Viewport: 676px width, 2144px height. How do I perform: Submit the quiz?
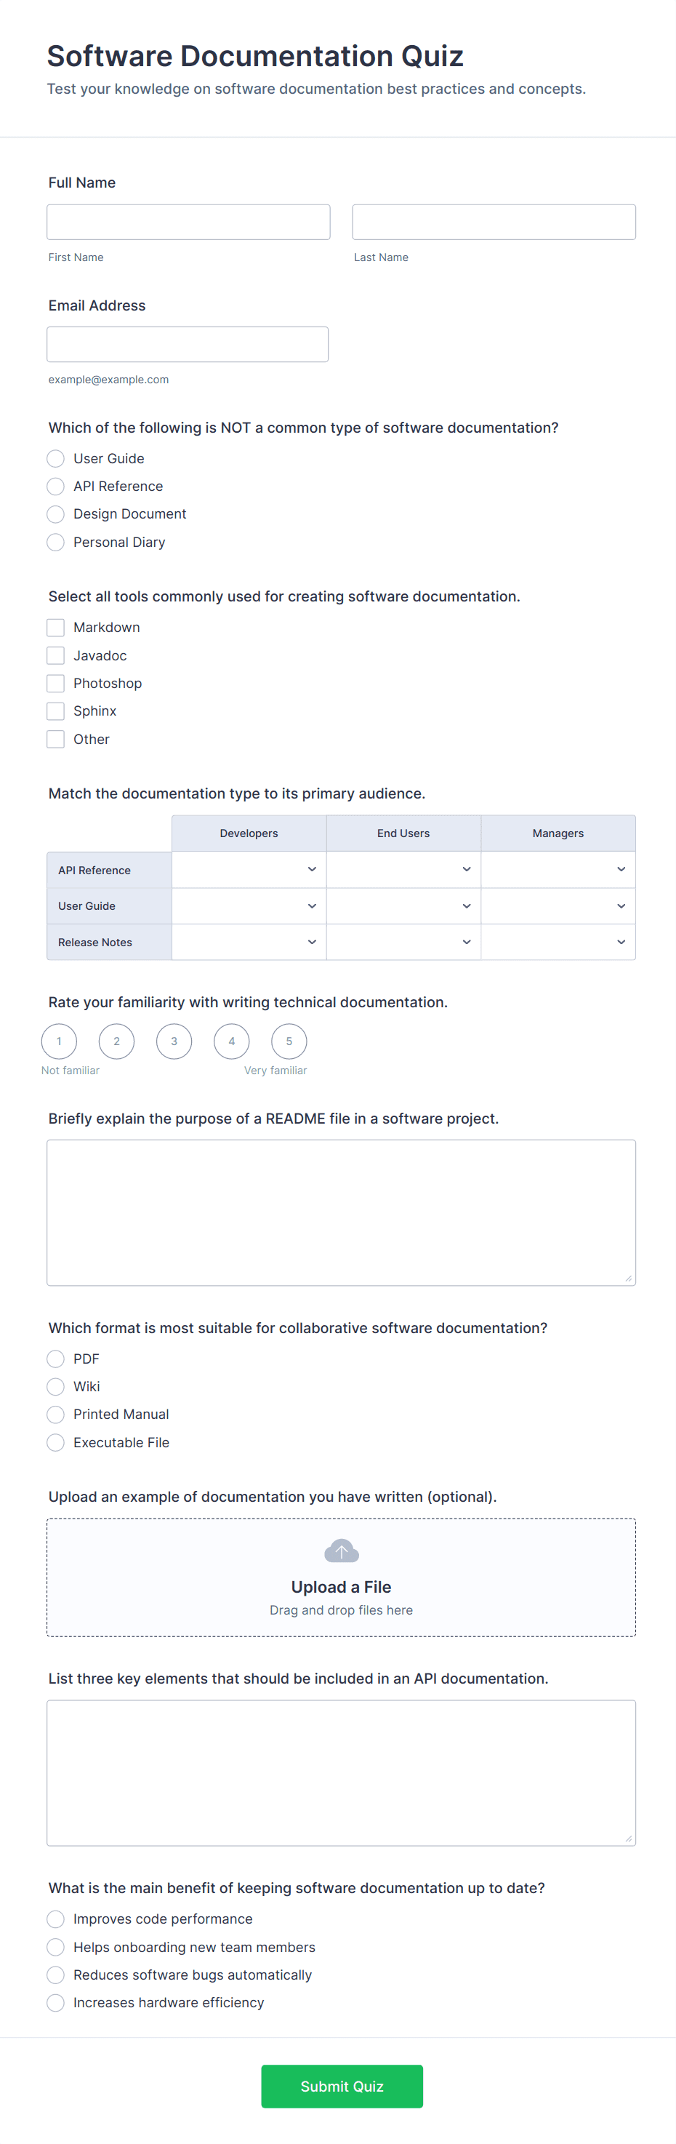[342, 2086]
